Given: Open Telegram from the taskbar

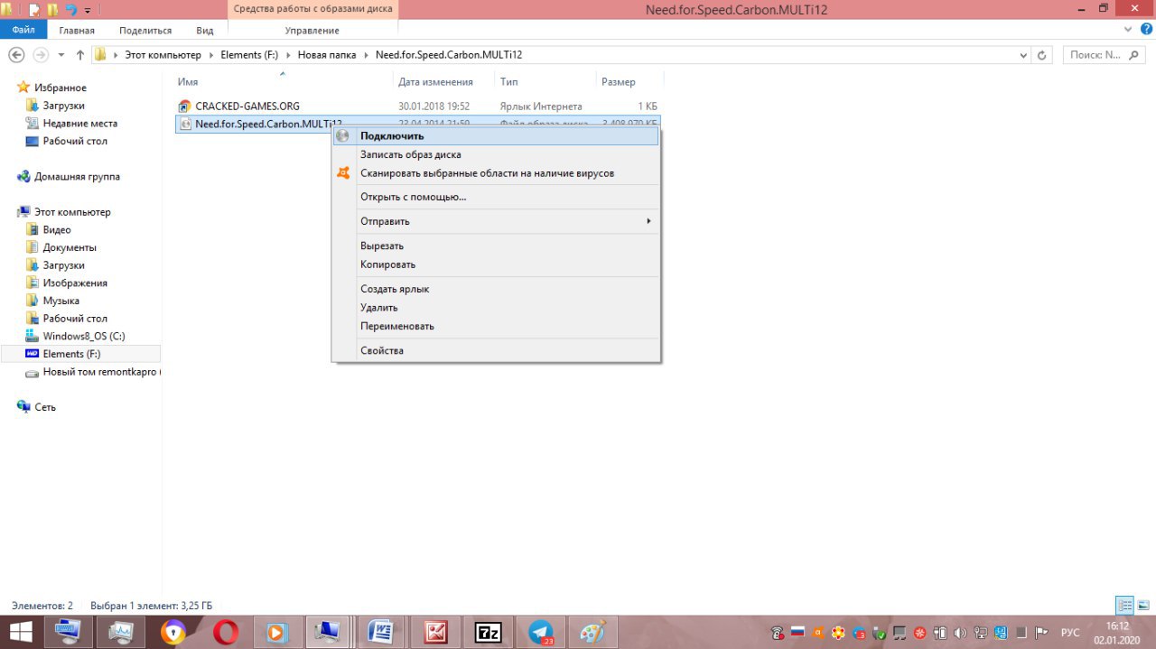Looking at the screenshot, I should (x=540, y=632).
